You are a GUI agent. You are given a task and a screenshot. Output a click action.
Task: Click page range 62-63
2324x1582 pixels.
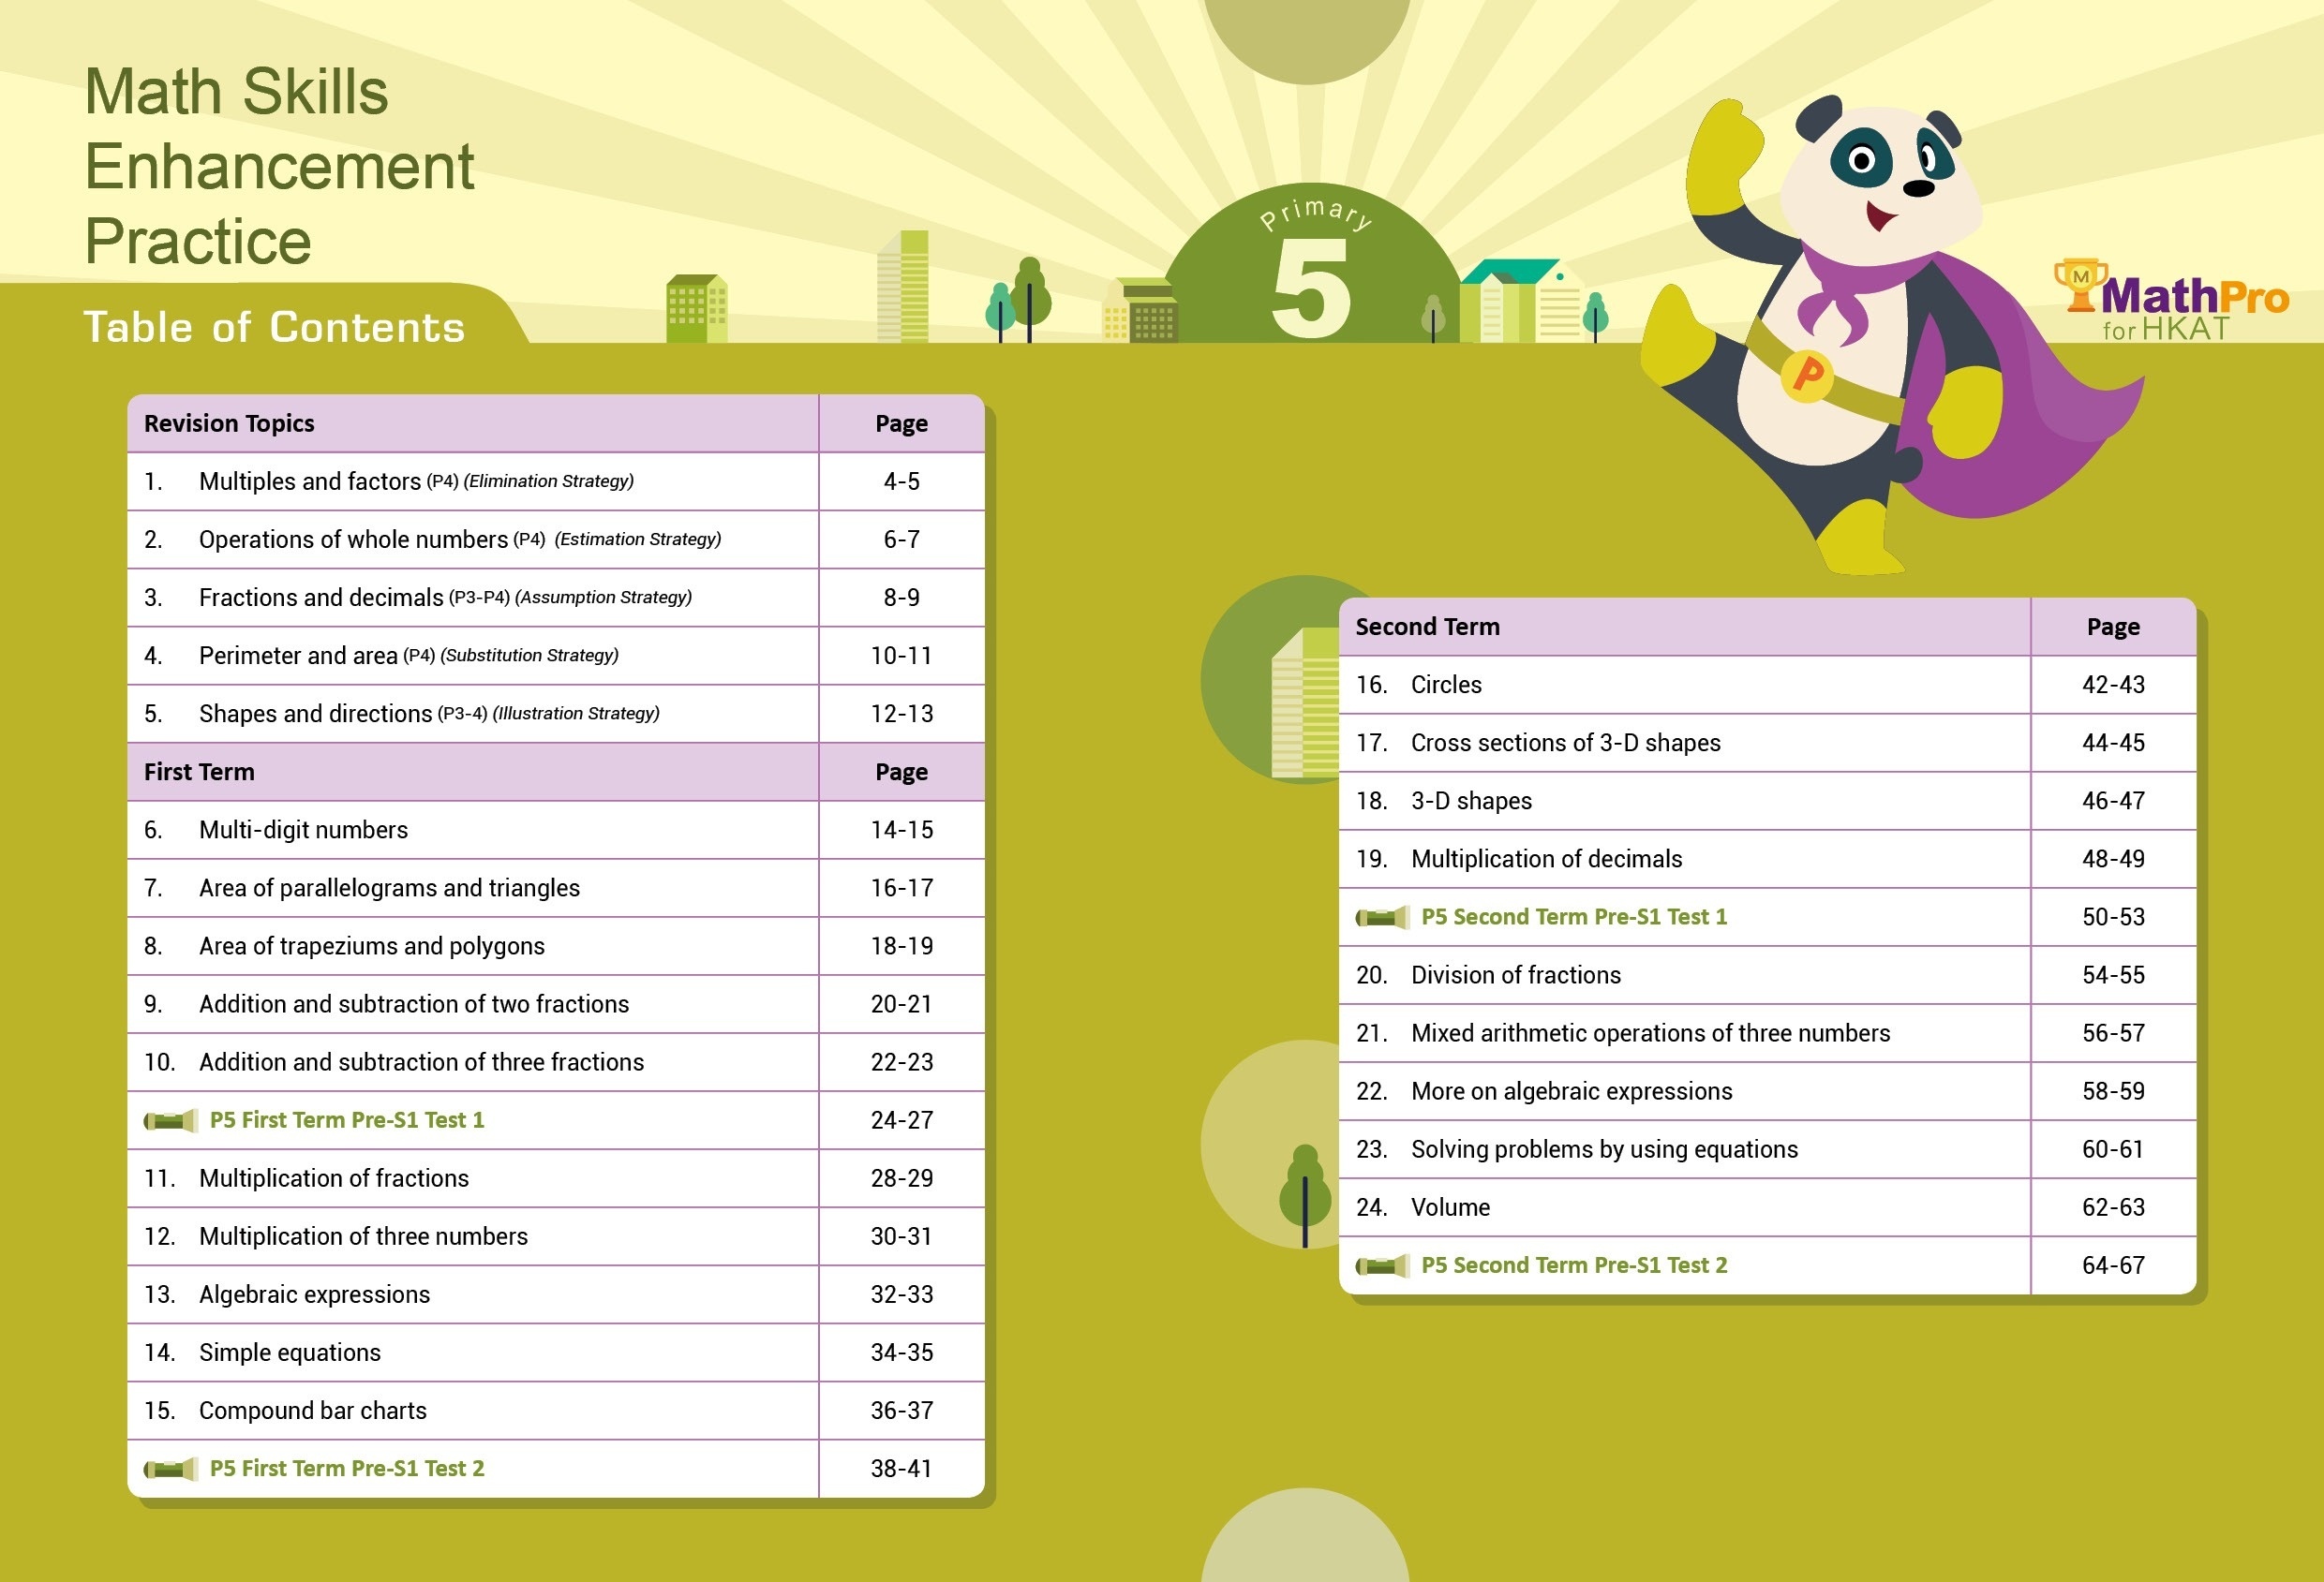click(2113, 1207)
